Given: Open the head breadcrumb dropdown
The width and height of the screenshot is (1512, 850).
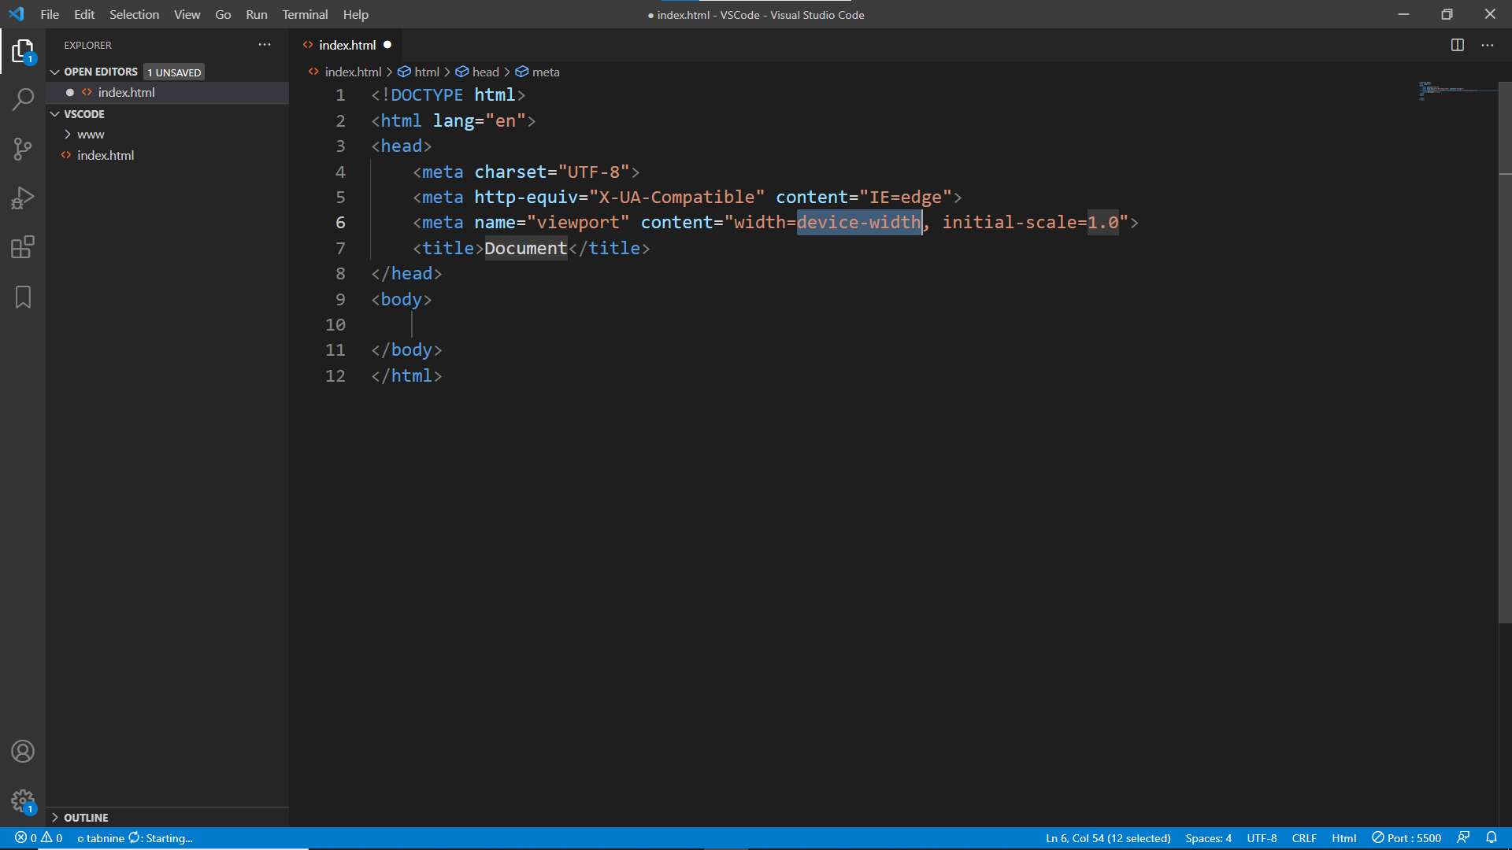Looking at the screenshot, I should point(477,72).
